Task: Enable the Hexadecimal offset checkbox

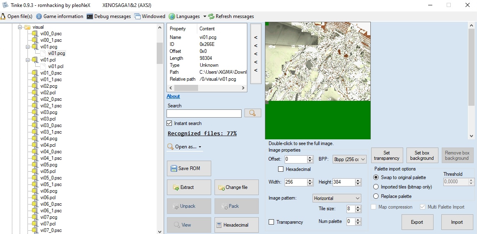Action: point(281,169)
